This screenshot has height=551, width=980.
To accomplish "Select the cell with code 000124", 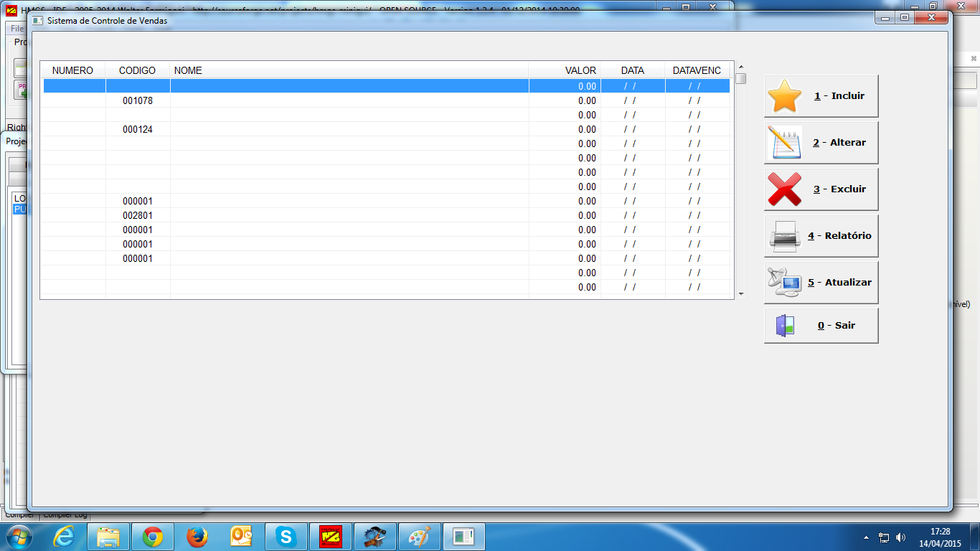I will click(x=138, y=129).
